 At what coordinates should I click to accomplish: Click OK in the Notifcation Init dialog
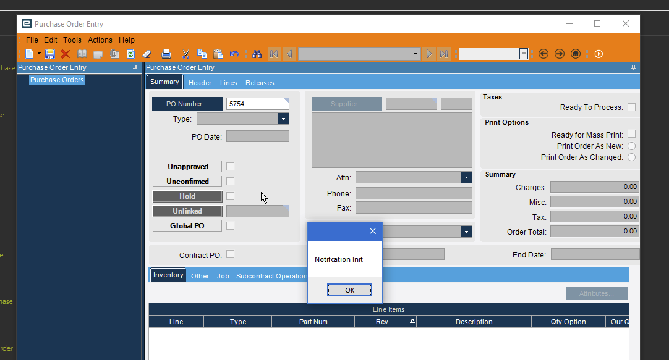coord(349,290)
